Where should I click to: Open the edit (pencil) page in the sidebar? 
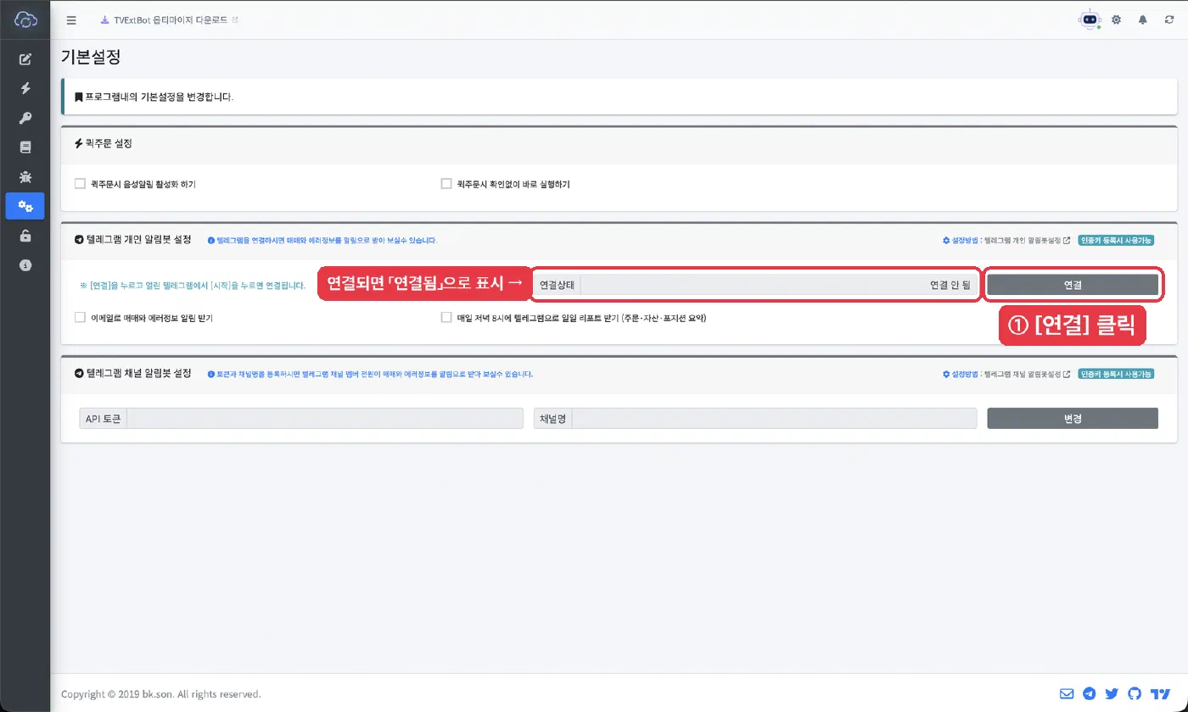coord(25,58)
